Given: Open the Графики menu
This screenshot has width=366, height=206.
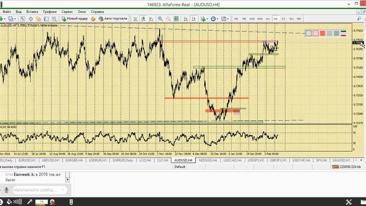Looking at the screenshot, I should click(50, 11).
